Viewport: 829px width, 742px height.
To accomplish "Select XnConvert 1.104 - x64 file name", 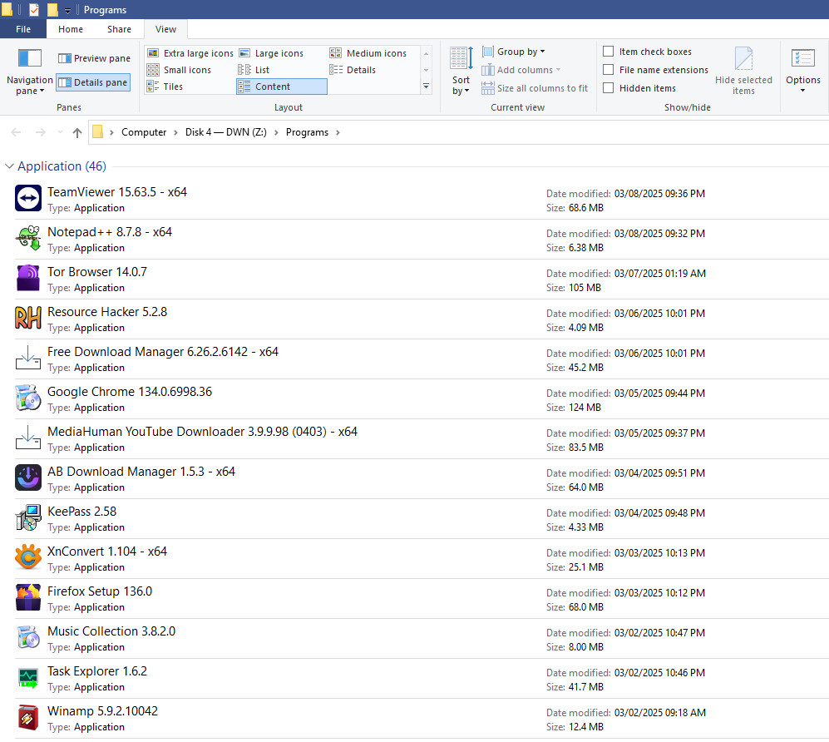I will click(x=107, y=551).
